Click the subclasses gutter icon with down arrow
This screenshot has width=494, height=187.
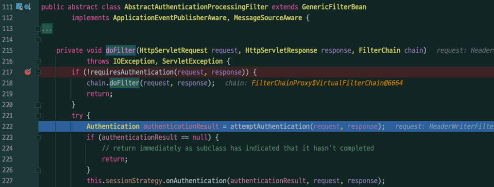coord(28,7)
